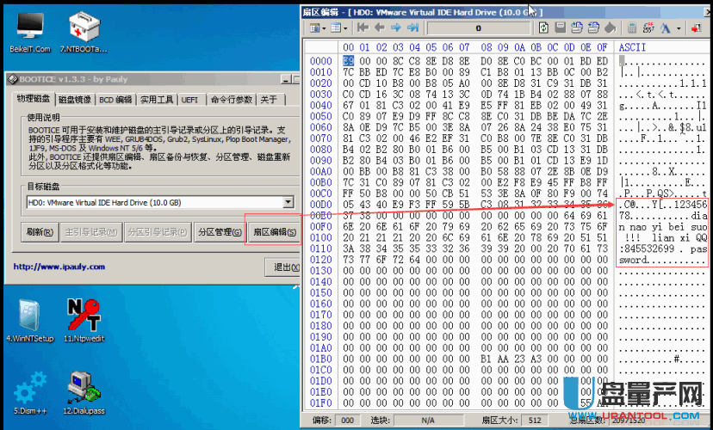Open the 4.WinNTSetup desktop icon

coord(30,320)
